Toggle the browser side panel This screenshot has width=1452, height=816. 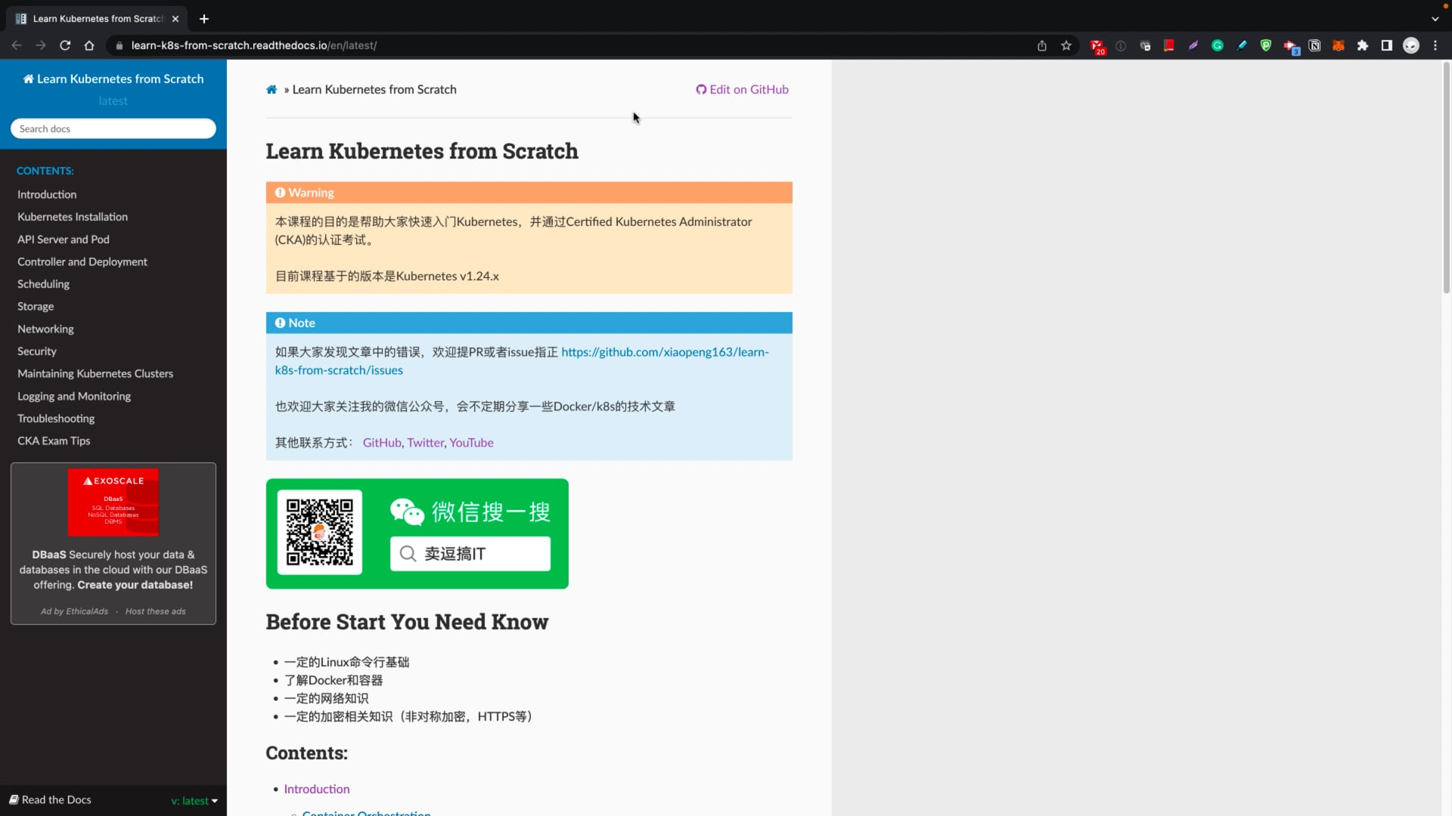[x=1387, y=45]
